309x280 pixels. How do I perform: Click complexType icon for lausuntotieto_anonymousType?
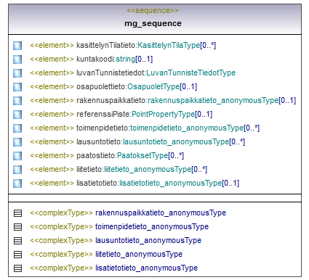pos(17,241)
